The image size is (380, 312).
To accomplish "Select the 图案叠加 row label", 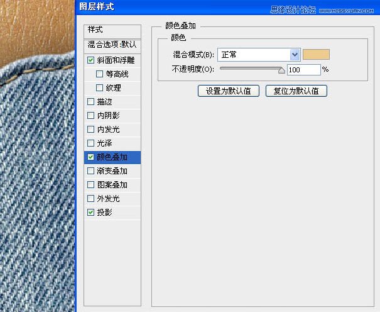I will (x=112, y=185).
